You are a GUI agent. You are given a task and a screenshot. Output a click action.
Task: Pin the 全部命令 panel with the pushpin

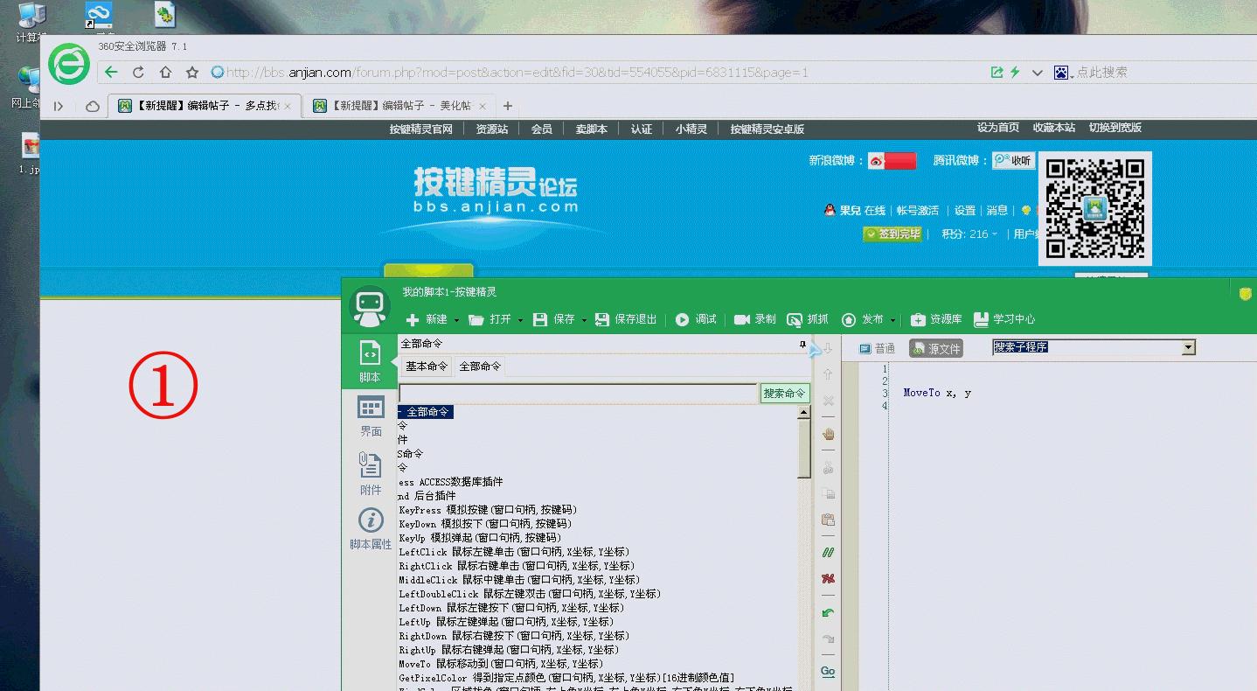coord(802,345)
